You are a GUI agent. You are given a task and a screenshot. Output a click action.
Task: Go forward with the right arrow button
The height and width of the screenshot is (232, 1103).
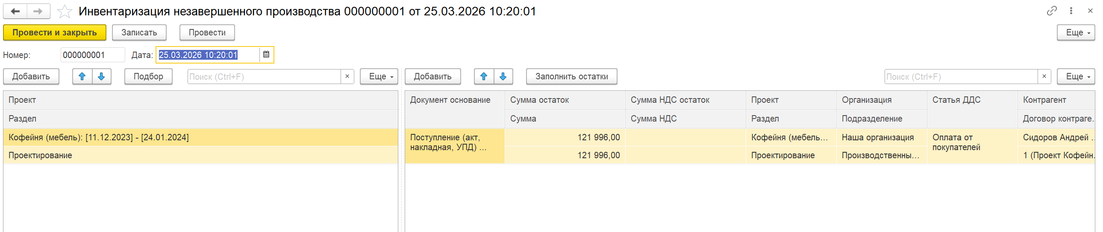click(x=38, y=11)
